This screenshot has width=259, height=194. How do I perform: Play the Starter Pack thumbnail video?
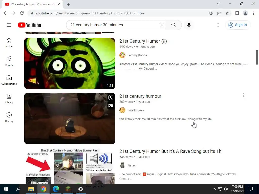[70, 166]
